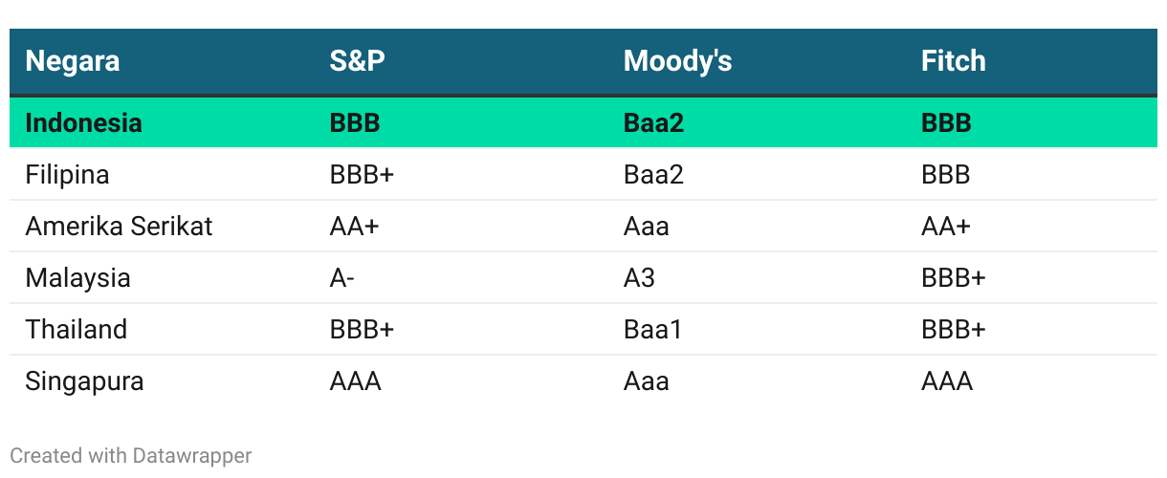
Task: Open the Created with Datawrapper link
Action: click(x=131, y=456)
